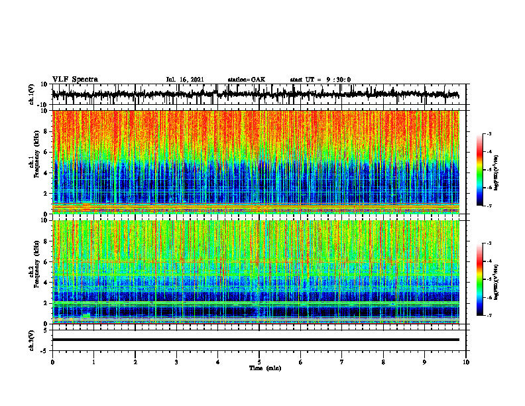Click the ch.1 colorbar "log(PSD)" unit label
Screen dimensions: 525x406
point(496,173)
